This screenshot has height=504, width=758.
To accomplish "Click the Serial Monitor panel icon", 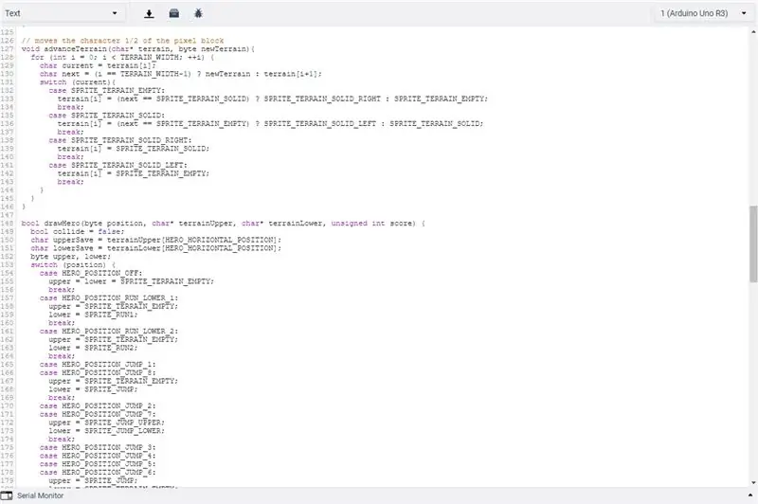I will click(7, 495).
